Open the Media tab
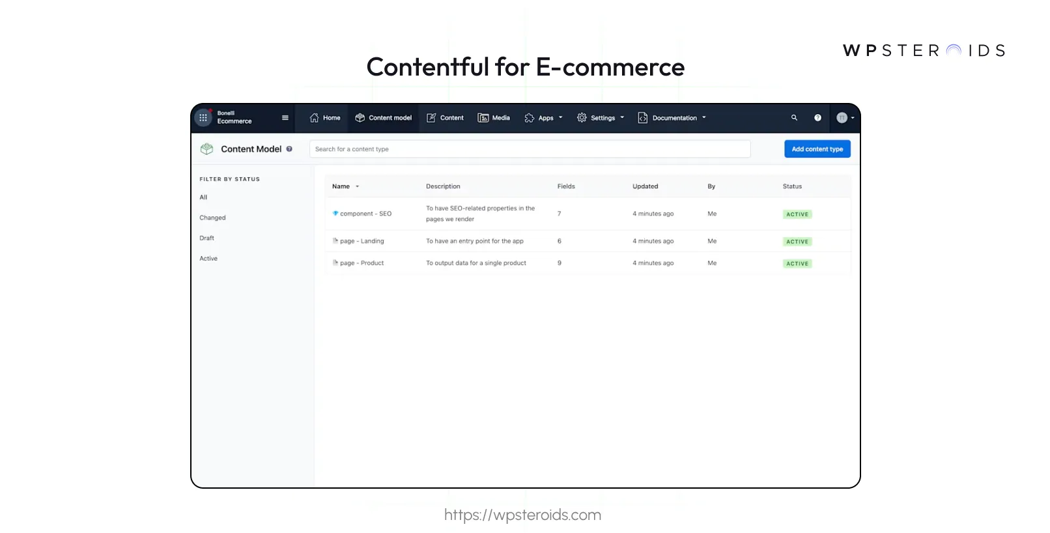 [x=494, y=118]
